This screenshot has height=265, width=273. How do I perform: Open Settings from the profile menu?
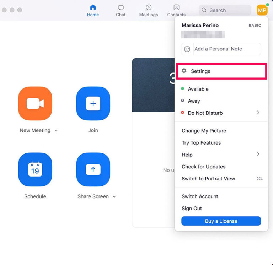point(221,71)
